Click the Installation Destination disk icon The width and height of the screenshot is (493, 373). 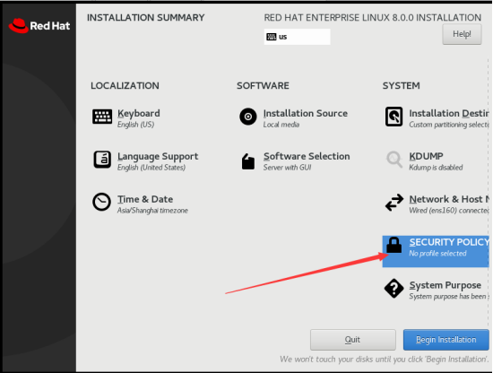click(x=394, y=117)
